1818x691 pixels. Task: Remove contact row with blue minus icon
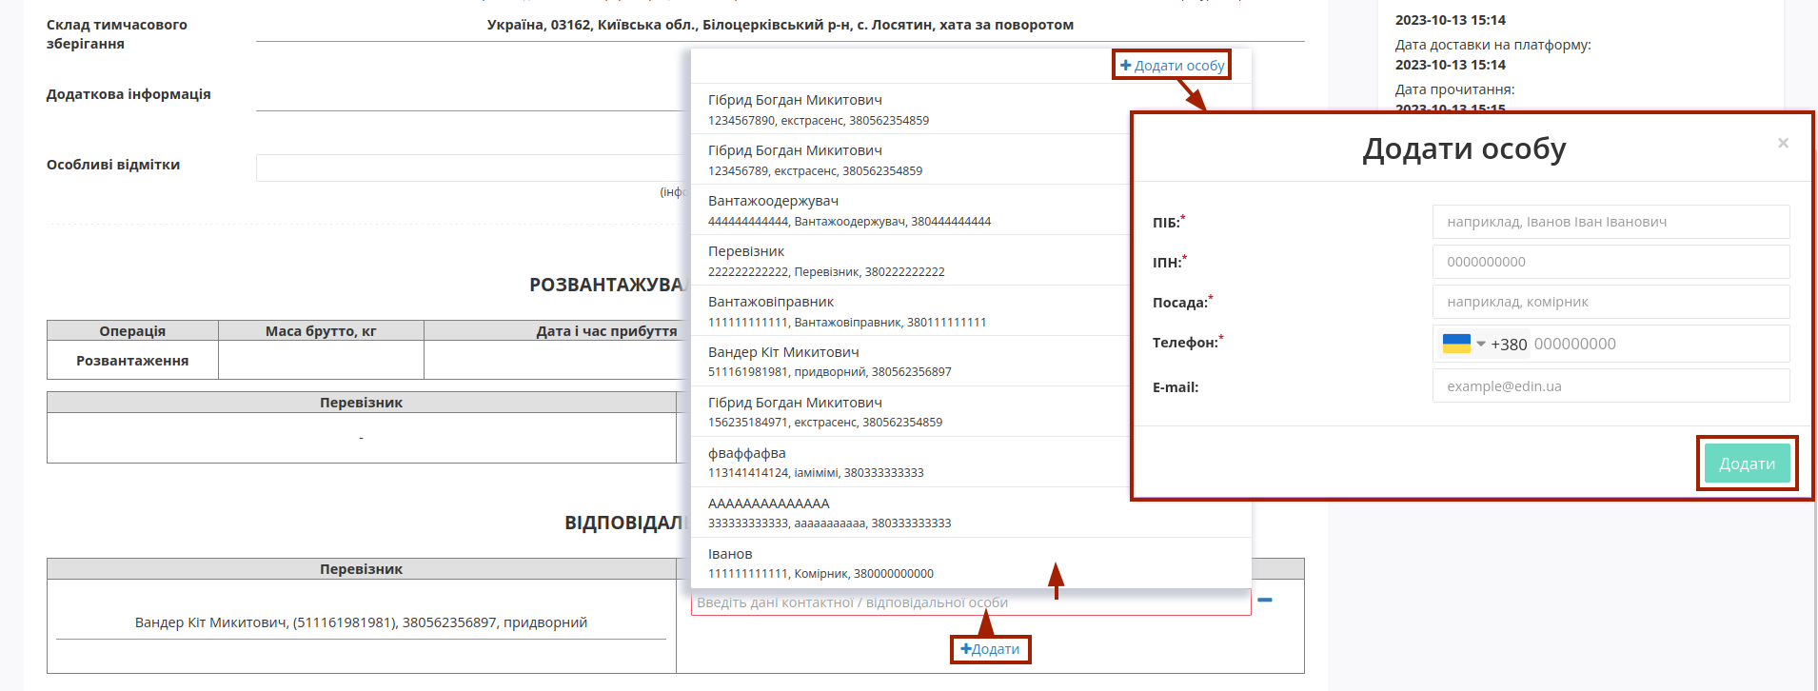1265,600
